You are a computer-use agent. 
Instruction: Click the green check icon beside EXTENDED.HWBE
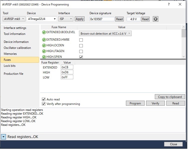pyautogui.click(x=44, y=40)
